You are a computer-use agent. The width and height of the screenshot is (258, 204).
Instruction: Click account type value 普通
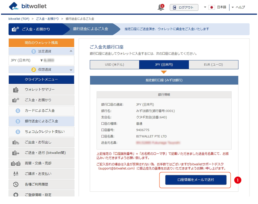coord(139,124)
